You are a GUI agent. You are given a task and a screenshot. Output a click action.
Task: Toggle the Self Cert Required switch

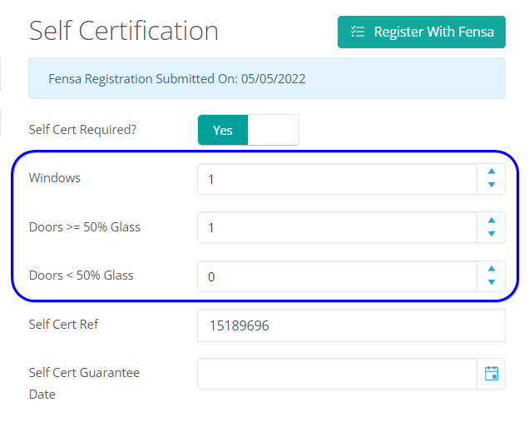[248, 130]
